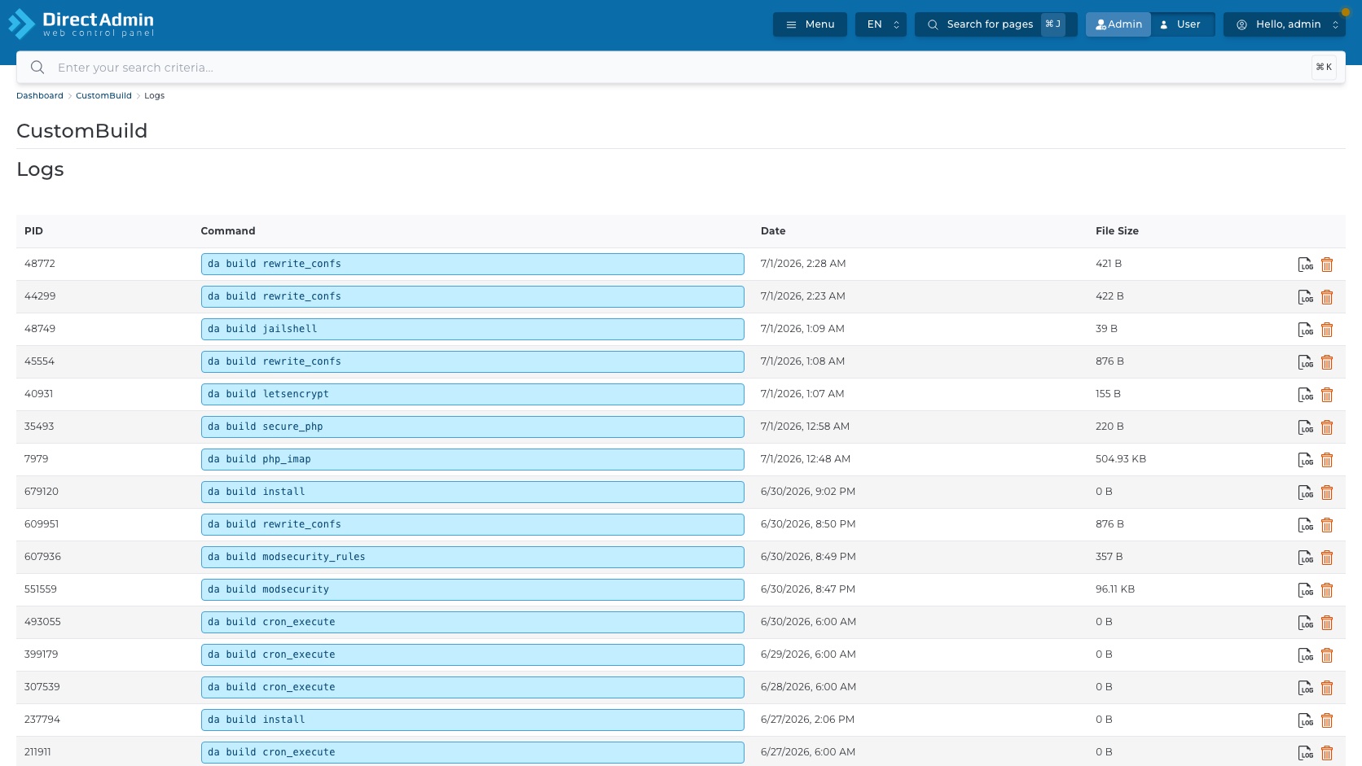This screenshot has width=1362, height=766.
Task: View secure_php log PID 35493
Action: point(1306,427)
